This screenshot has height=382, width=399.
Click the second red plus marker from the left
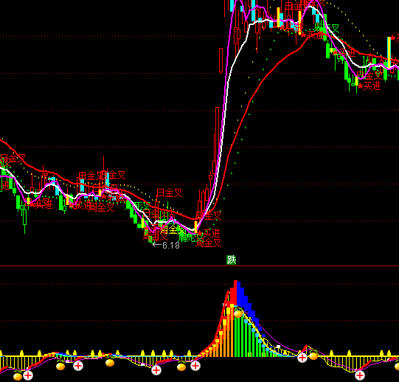(x=78, y=366)
